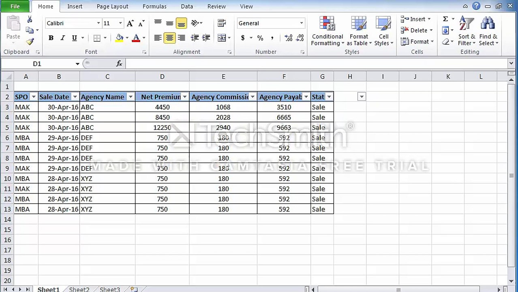Toggle Bottom Align button
This screenshot has width=518, height=292.
click(182, 23)
